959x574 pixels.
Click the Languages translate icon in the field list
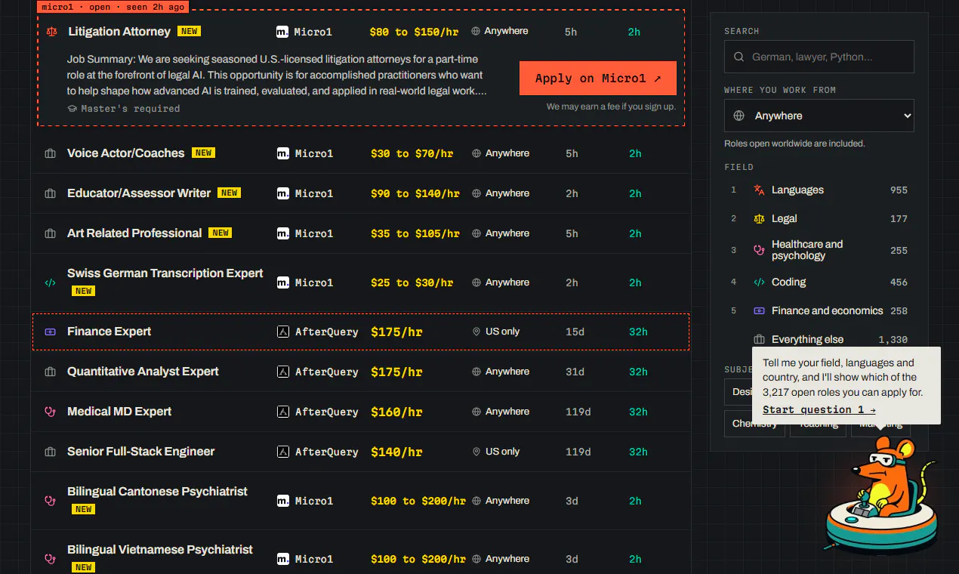coord(760,190)
